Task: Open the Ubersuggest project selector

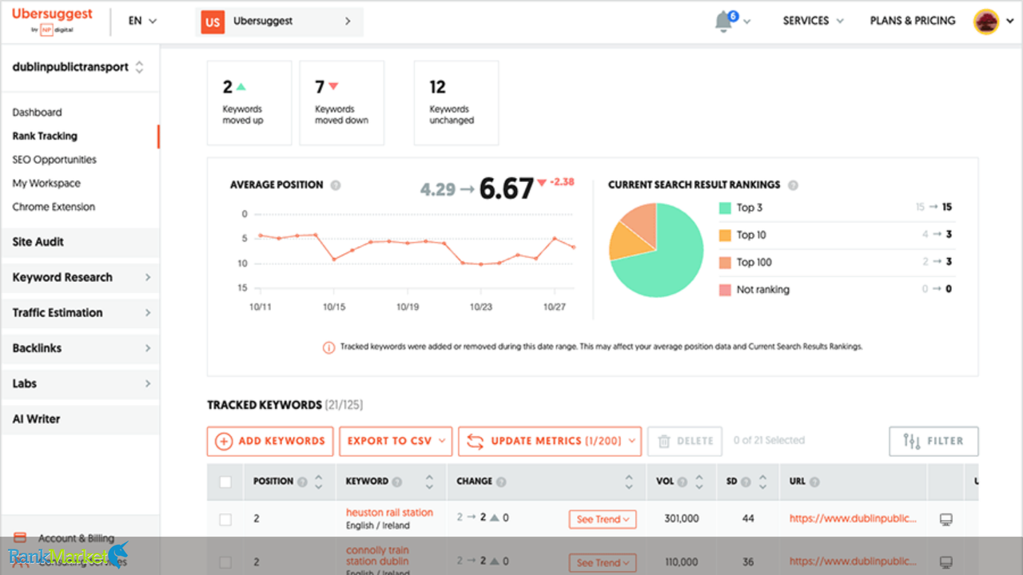Action: pos(279,22)
